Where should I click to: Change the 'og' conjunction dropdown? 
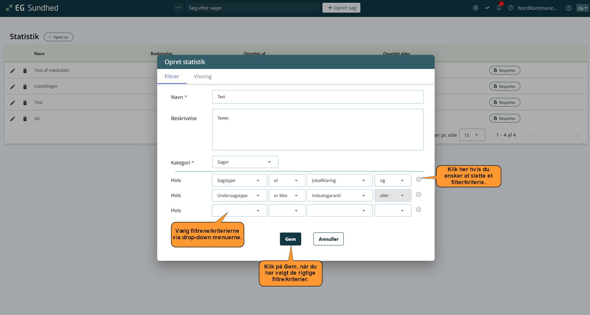click(x=393, y=180)
